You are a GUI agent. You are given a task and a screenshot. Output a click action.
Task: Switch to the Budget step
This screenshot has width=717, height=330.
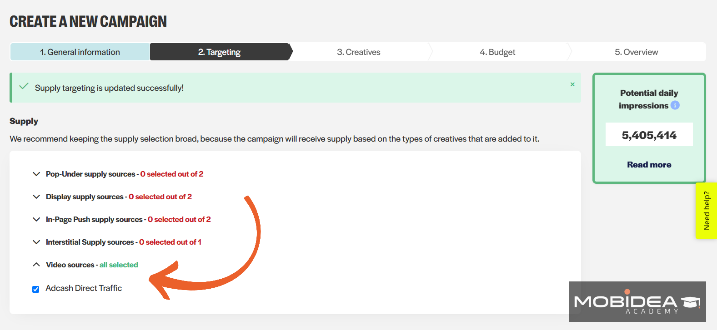tap(497, 52)
